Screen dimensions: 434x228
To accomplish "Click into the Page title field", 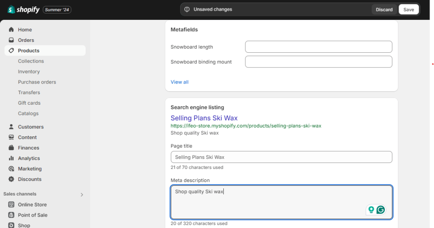I will coord(281,157).
